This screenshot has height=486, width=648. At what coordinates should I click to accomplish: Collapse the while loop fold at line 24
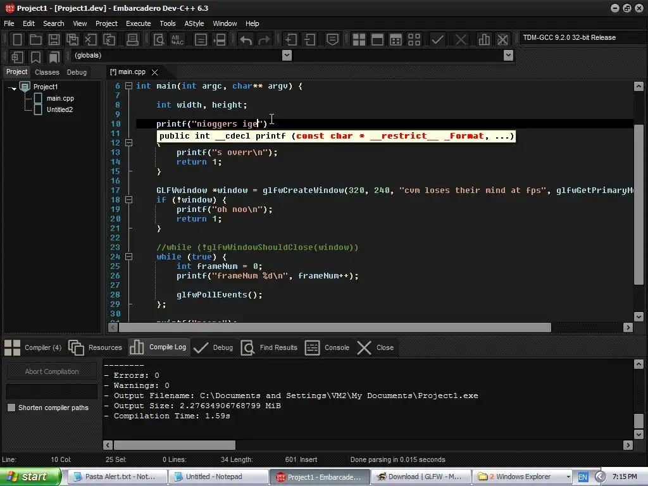(128, 257)
